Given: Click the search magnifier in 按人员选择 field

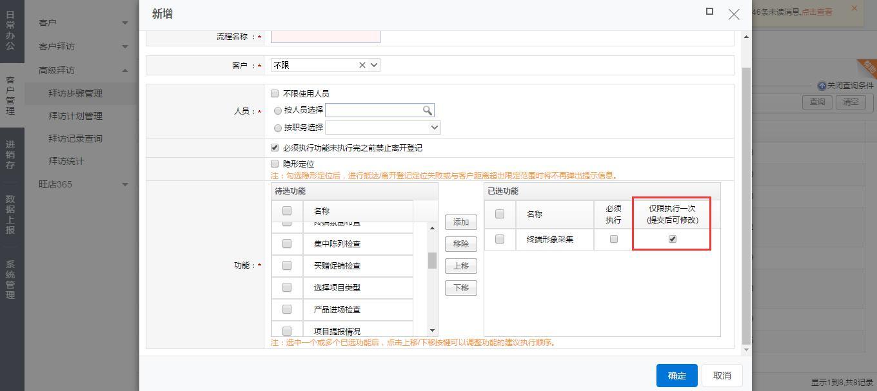Looking at the screenshot, I should (x=427, y=111).
